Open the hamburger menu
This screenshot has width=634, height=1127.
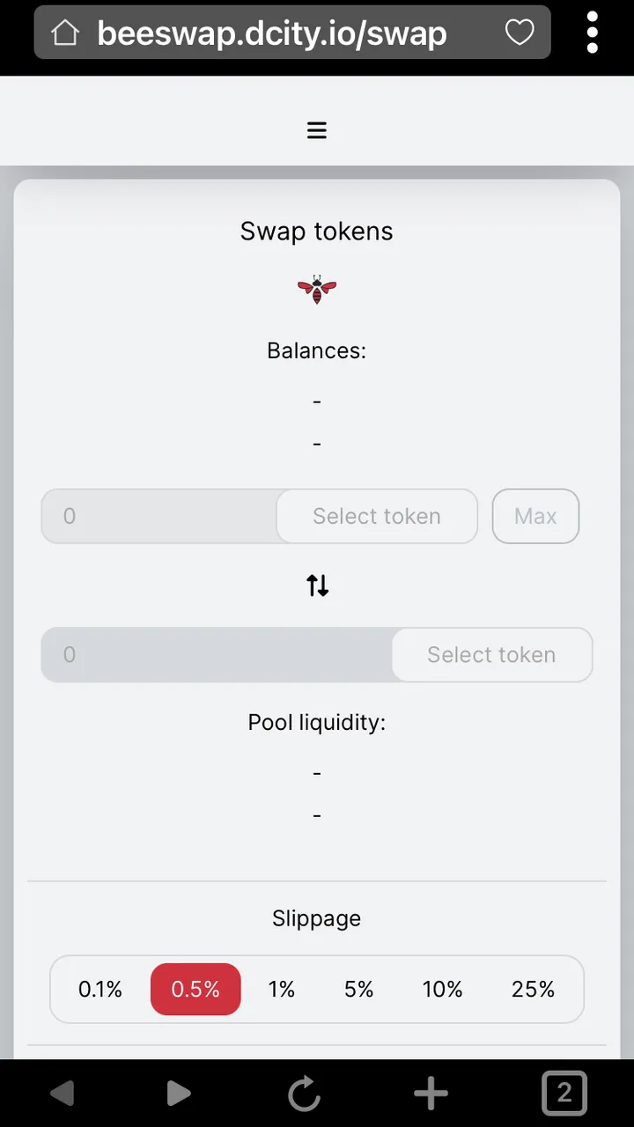click(x=317, y=131)
